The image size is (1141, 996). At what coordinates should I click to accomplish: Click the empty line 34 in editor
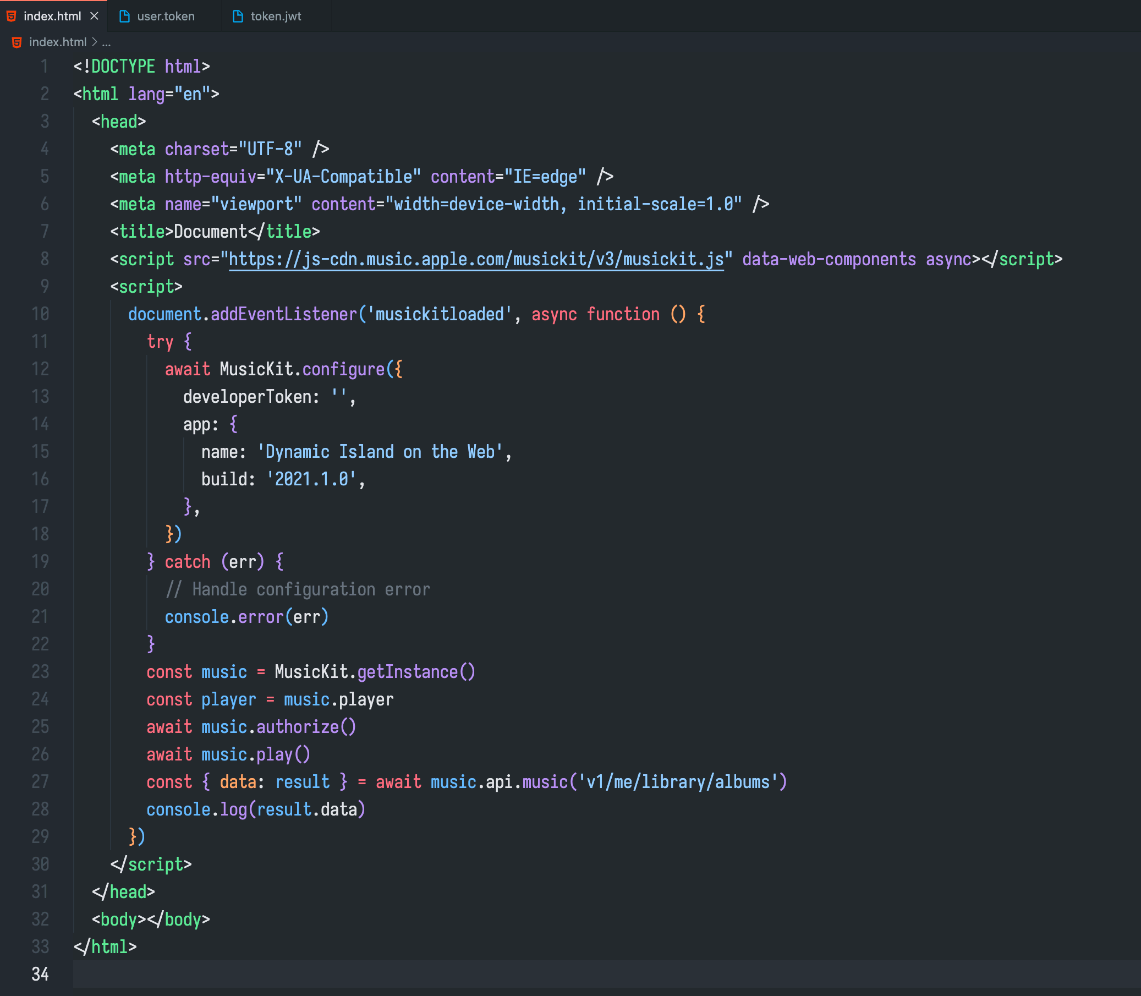click(556, 974)
